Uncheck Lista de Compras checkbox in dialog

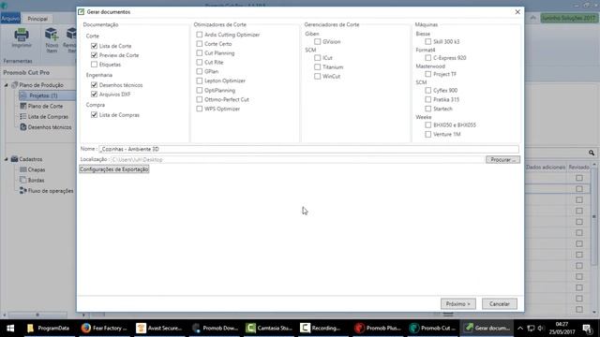point(94,114)
